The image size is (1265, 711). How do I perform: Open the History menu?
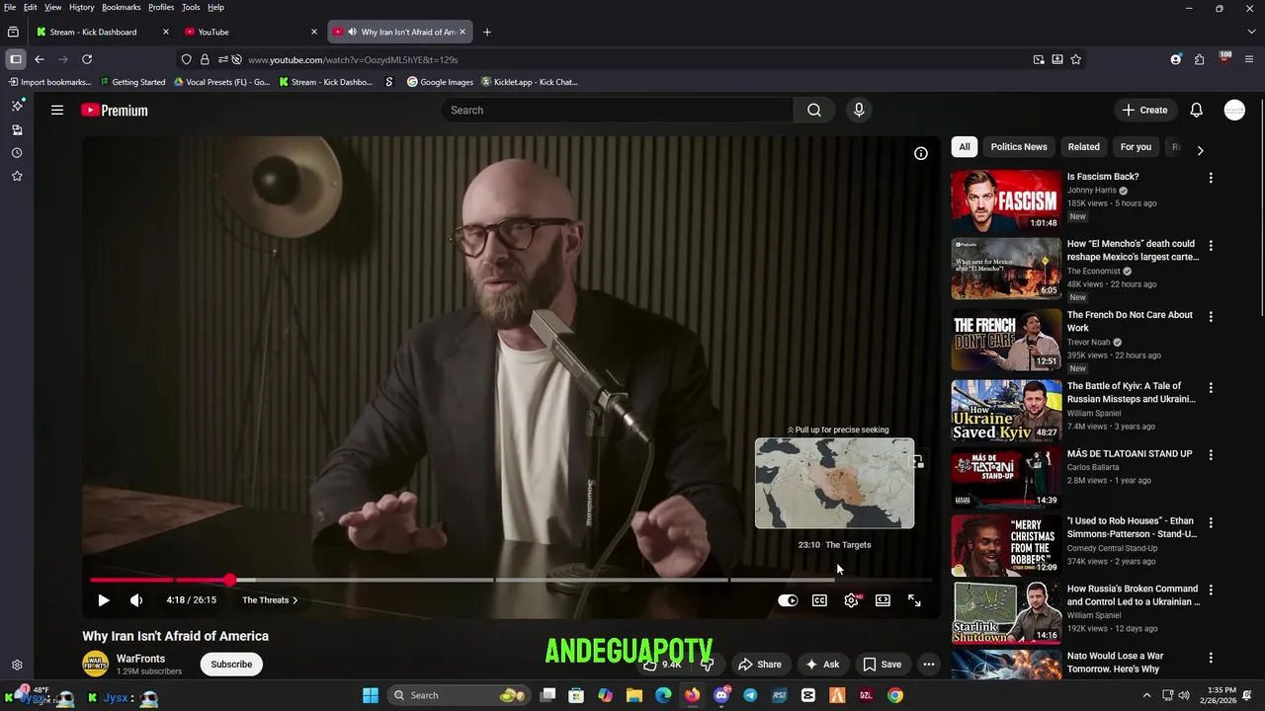pos(81,7)
